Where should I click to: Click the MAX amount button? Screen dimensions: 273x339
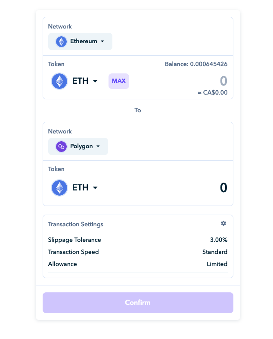(119, 81)
